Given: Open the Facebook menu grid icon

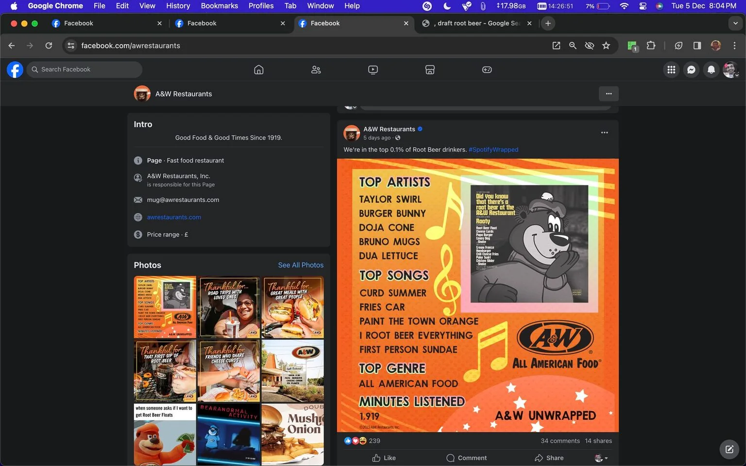Looking at the screenshot, I should click(x=671, y=69).
